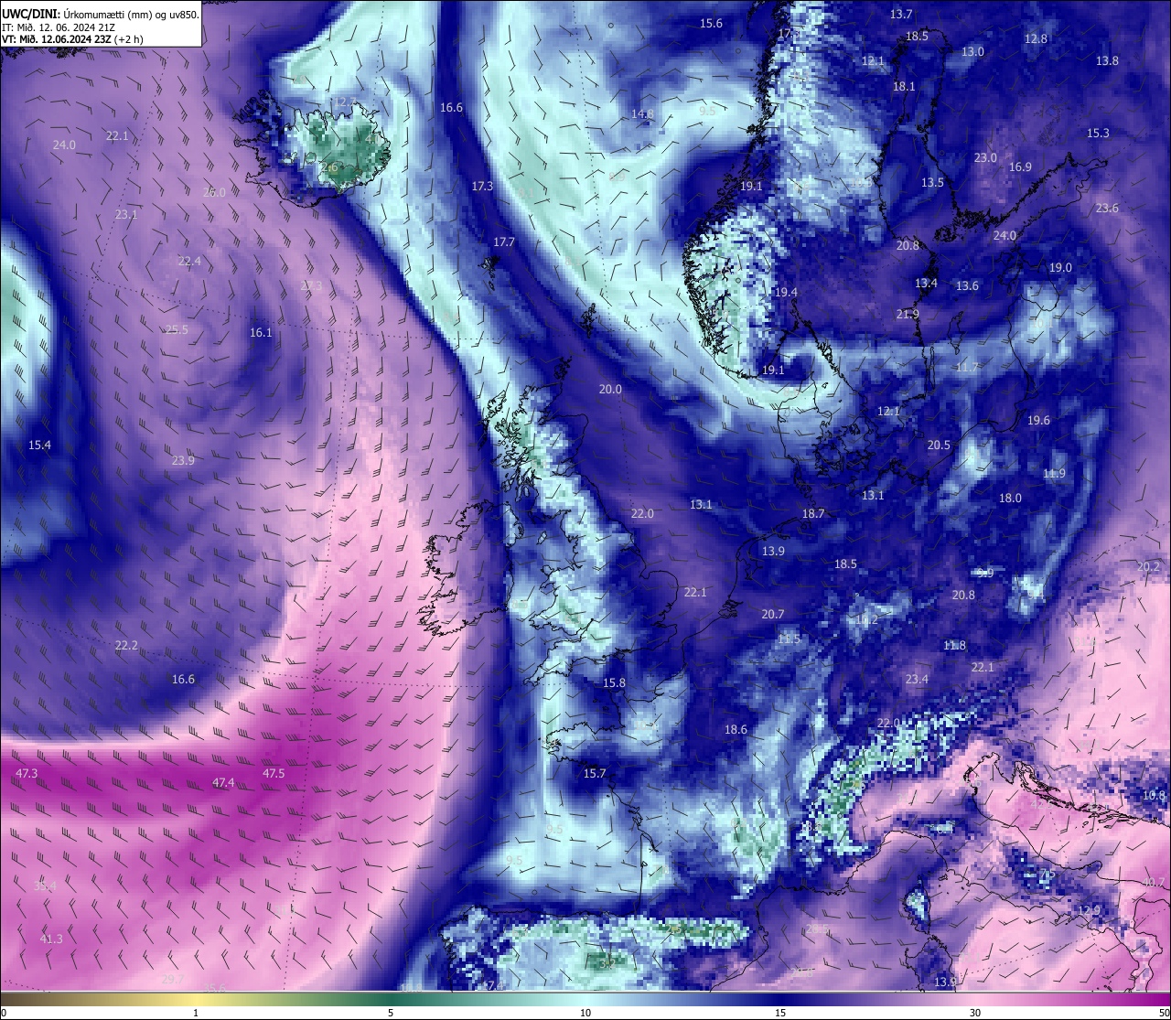Click the map value '15.8'
The width and height of the screenshot is (1171, 1020).
(614, 683)
